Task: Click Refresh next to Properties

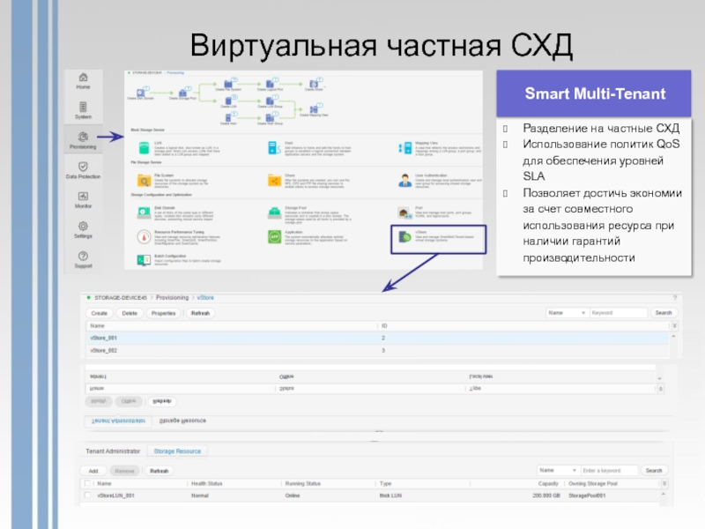Action: 200,313
